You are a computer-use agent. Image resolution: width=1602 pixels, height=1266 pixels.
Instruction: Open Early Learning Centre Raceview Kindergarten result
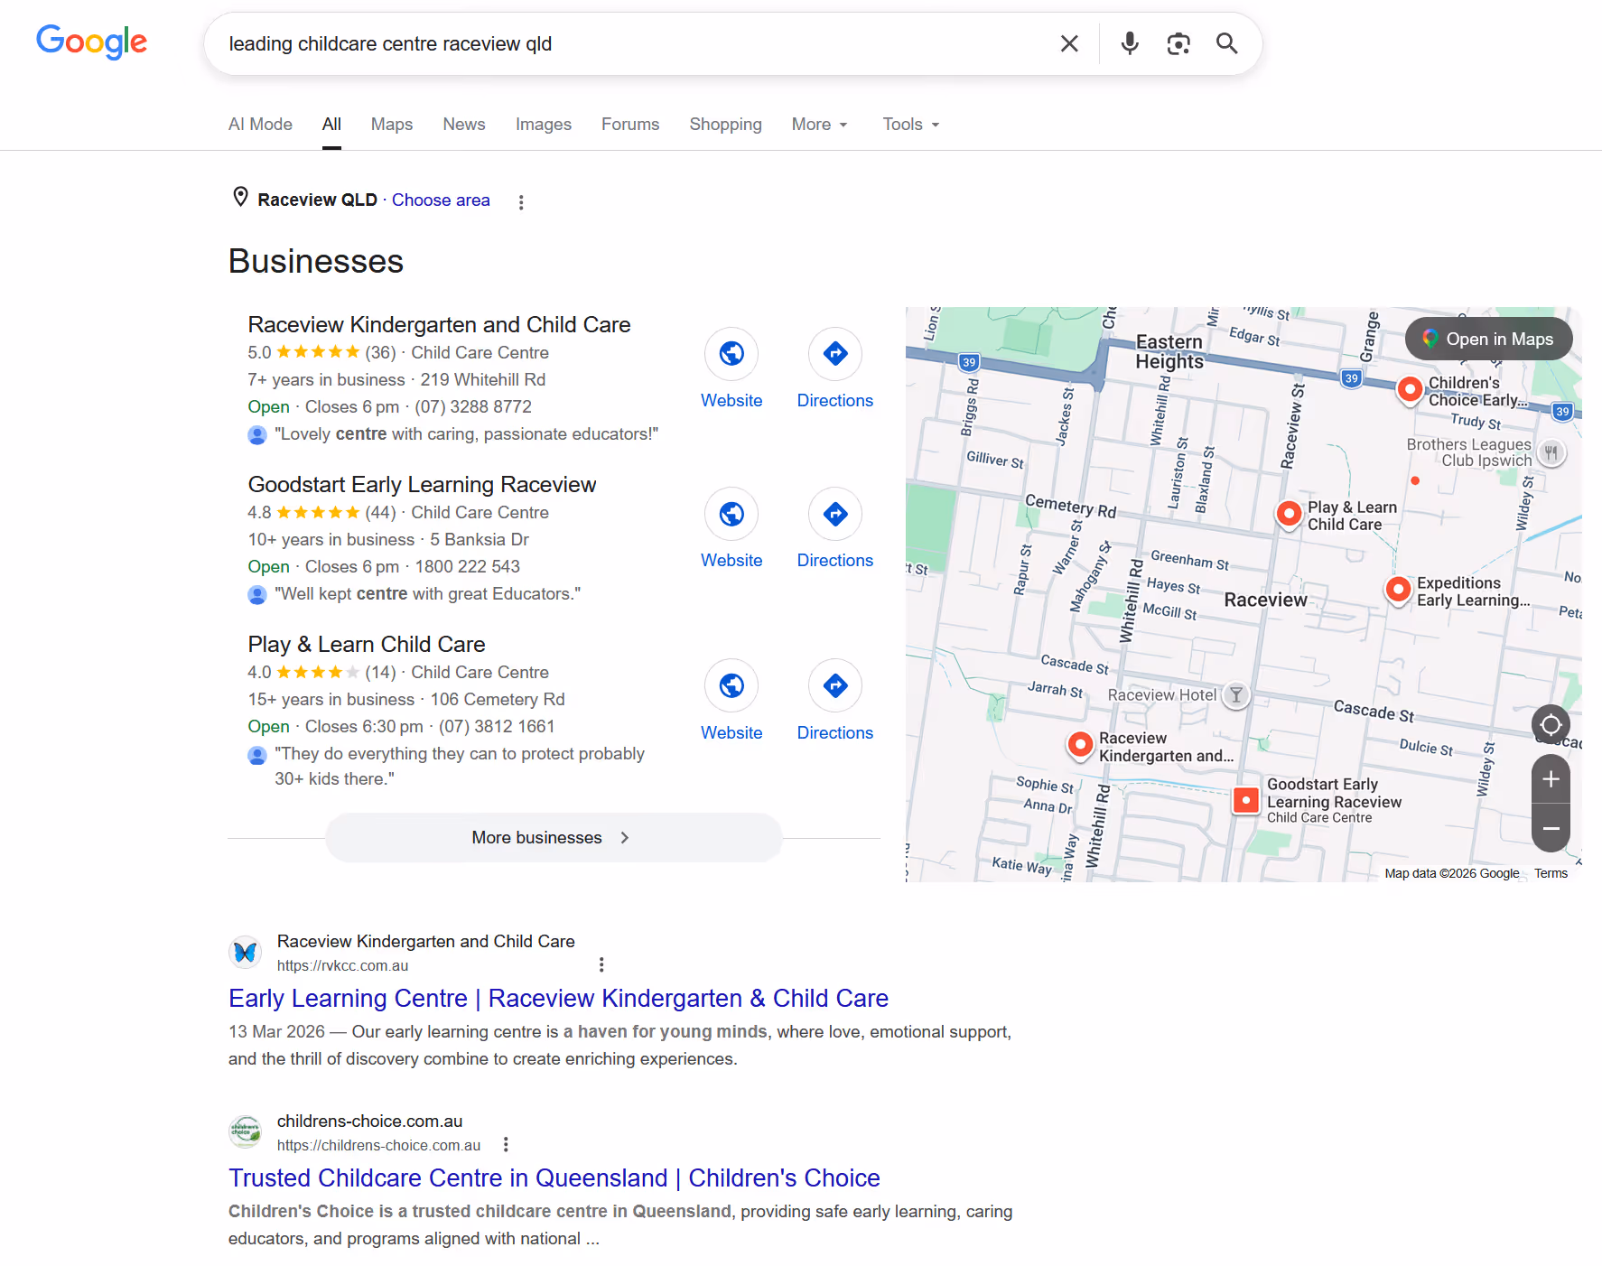[558, 998]
